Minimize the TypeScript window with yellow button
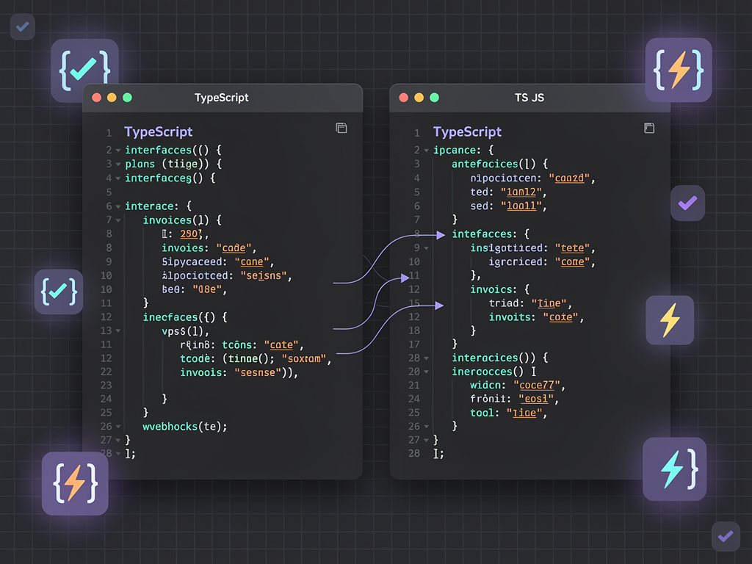 [x=112, y=98]
